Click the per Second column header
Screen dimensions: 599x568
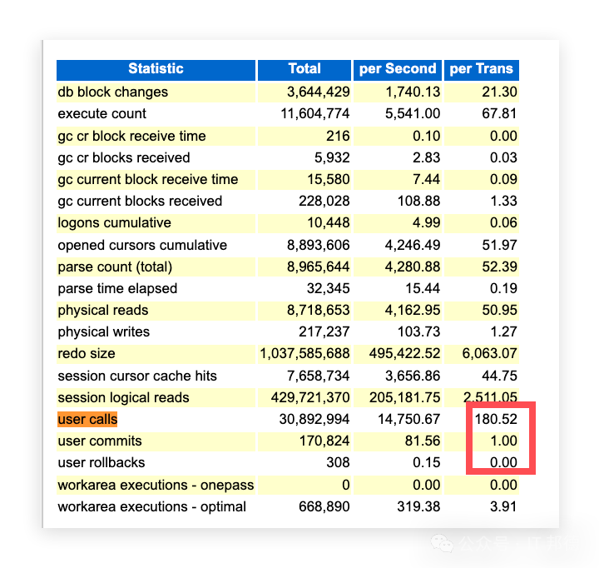coord(398,69)
